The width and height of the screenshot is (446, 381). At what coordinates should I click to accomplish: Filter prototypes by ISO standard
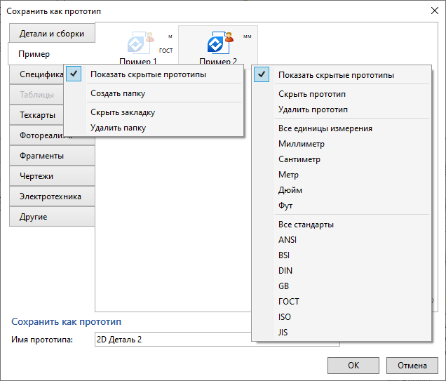[x=285, y=317]
